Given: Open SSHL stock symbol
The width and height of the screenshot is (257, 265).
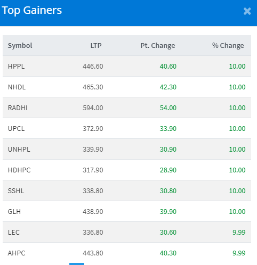Looking at the screenshot, I should click(16, 191).
